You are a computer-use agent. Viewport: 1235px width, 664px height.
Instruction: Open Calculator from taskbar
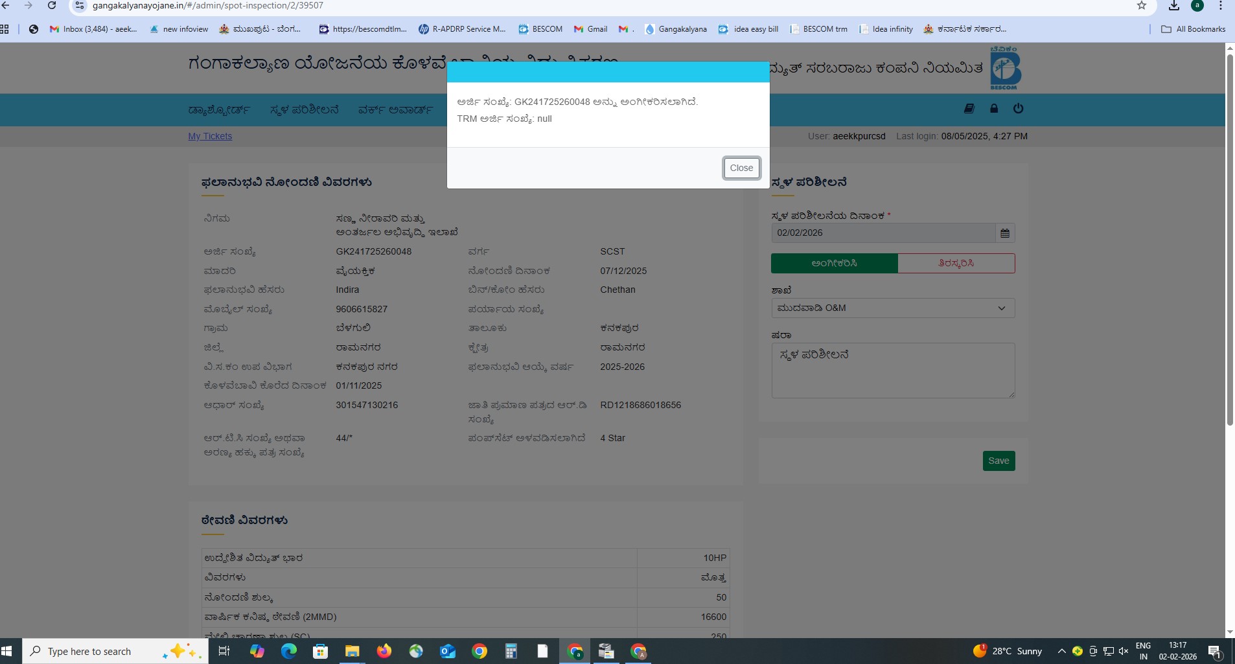tap(511, 651)
